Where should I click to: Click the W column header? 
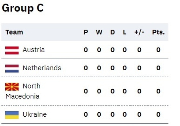click(x=99, y=32)
